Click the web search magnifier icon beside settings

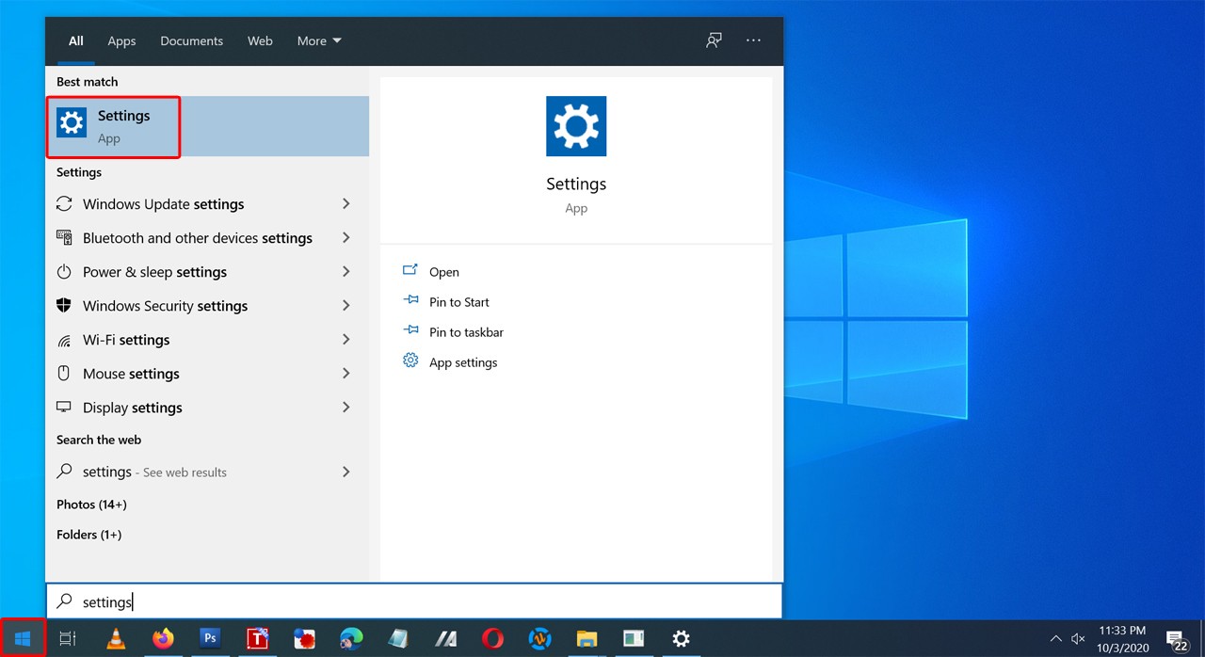pyautogui.click(x=64, y=472)
